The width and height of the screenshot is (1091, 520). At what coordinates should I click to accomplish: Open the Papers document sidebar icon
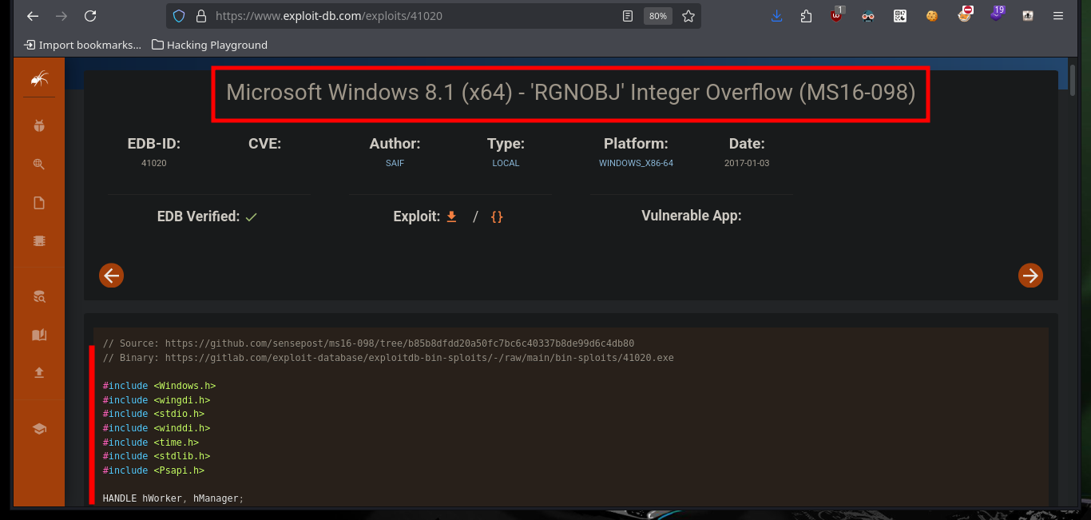[39, 203]
